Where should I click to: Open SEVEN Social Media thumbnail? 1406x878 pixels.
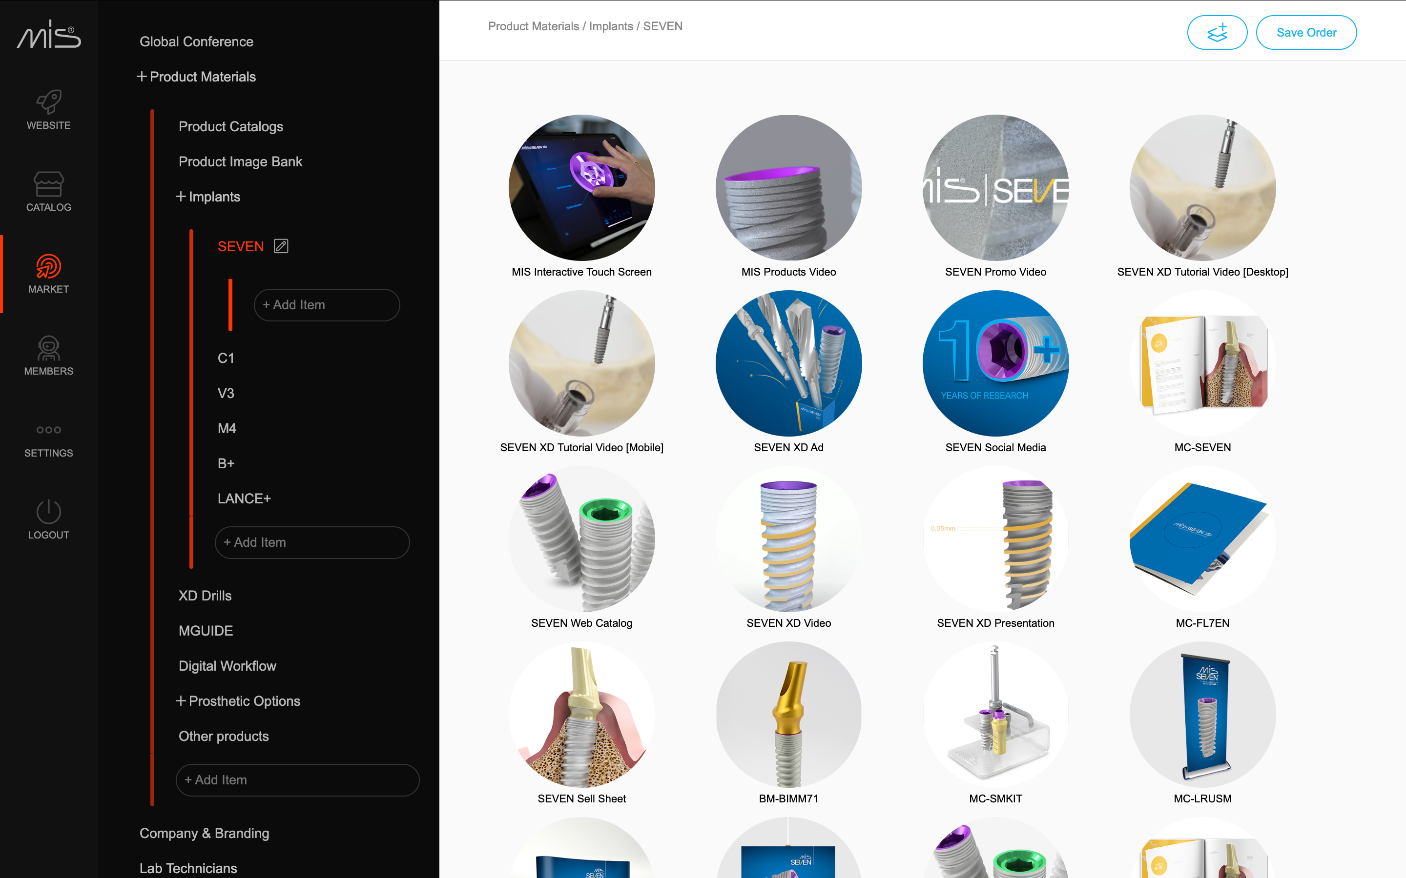tap(995, 363)
